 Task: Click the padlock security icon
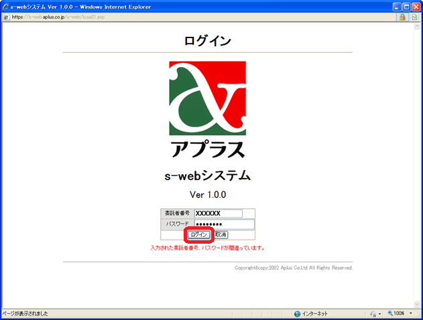click(403, 17)
